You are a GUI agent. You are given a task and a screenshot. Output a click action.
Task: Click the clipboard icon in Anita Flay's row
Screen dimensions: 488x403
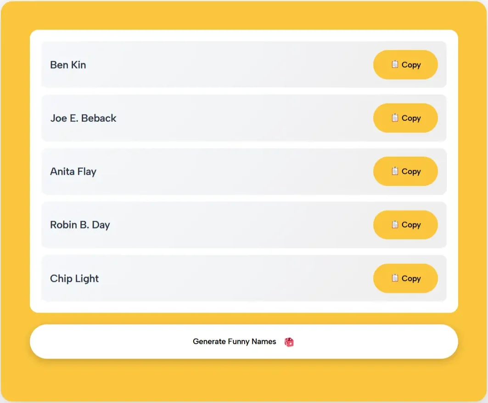coord(395,171)
